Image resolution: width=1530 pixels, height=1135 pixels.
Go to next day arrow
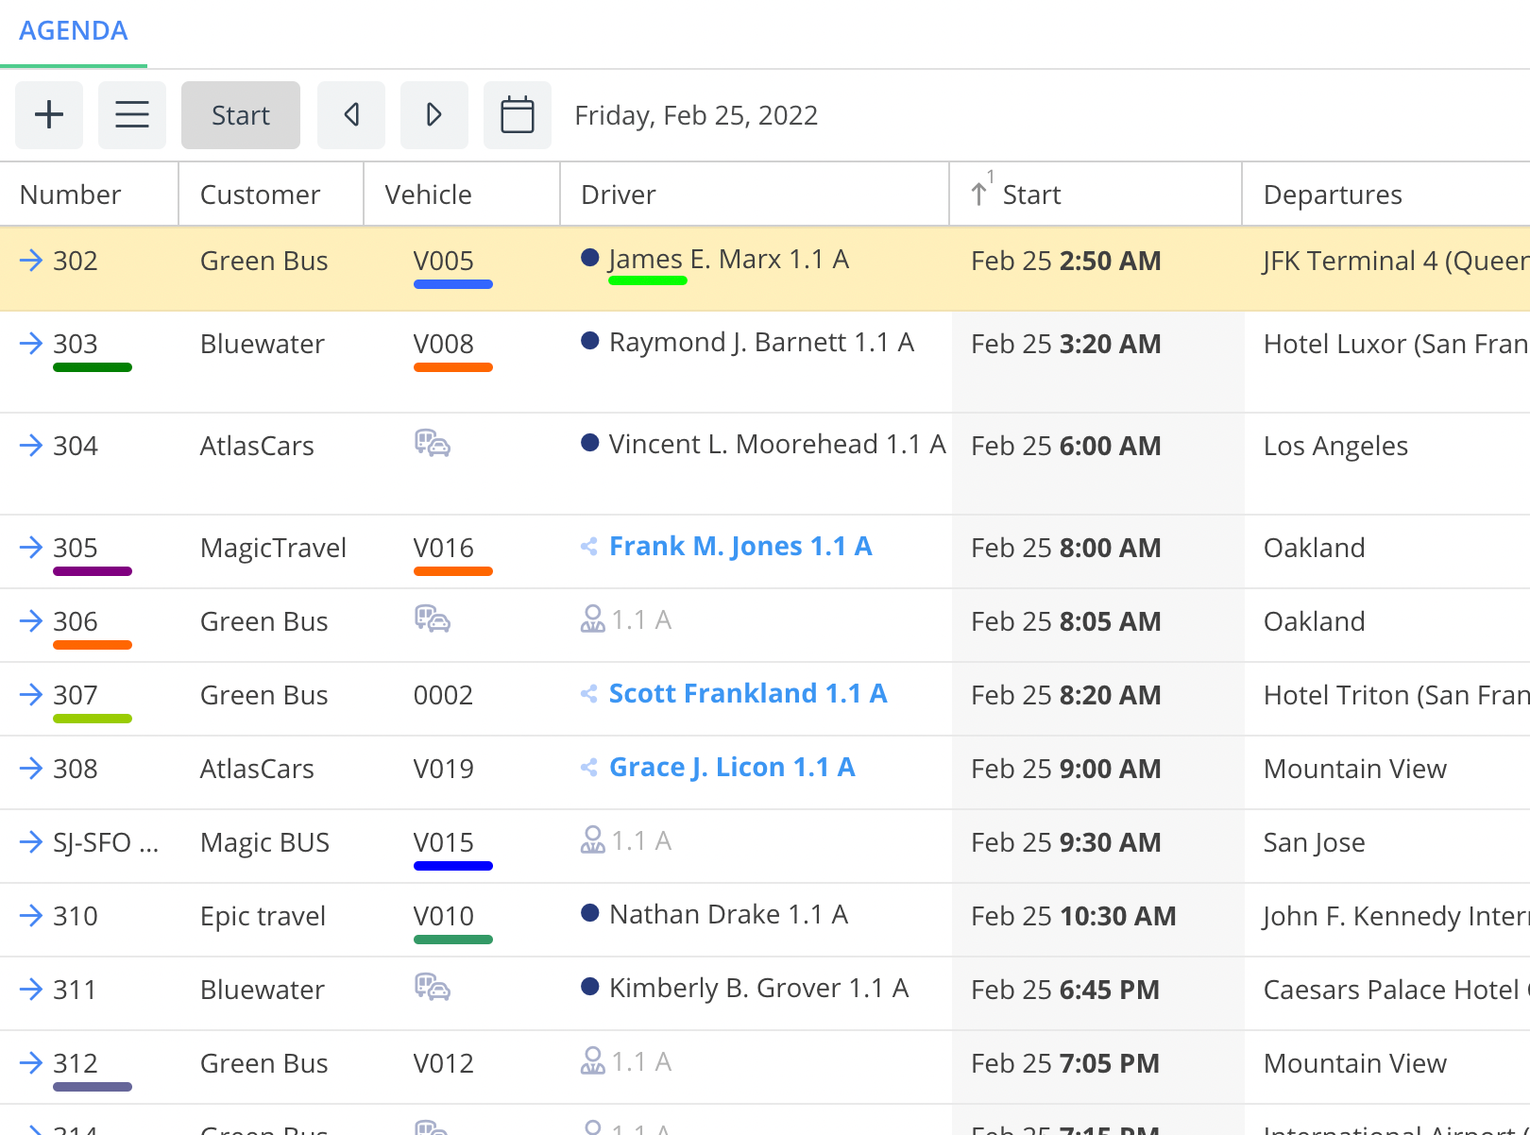[434, 115]
